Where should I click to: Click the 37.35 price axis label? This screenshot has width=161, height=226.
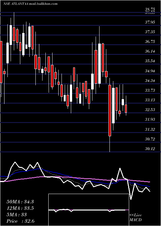point(150,32)
